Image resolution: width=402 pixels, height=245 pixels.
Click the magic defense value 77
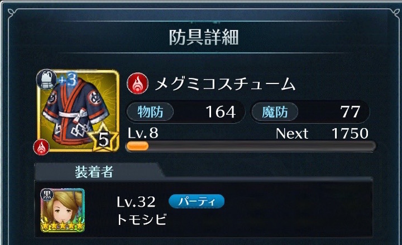click(x=350, y=112)
